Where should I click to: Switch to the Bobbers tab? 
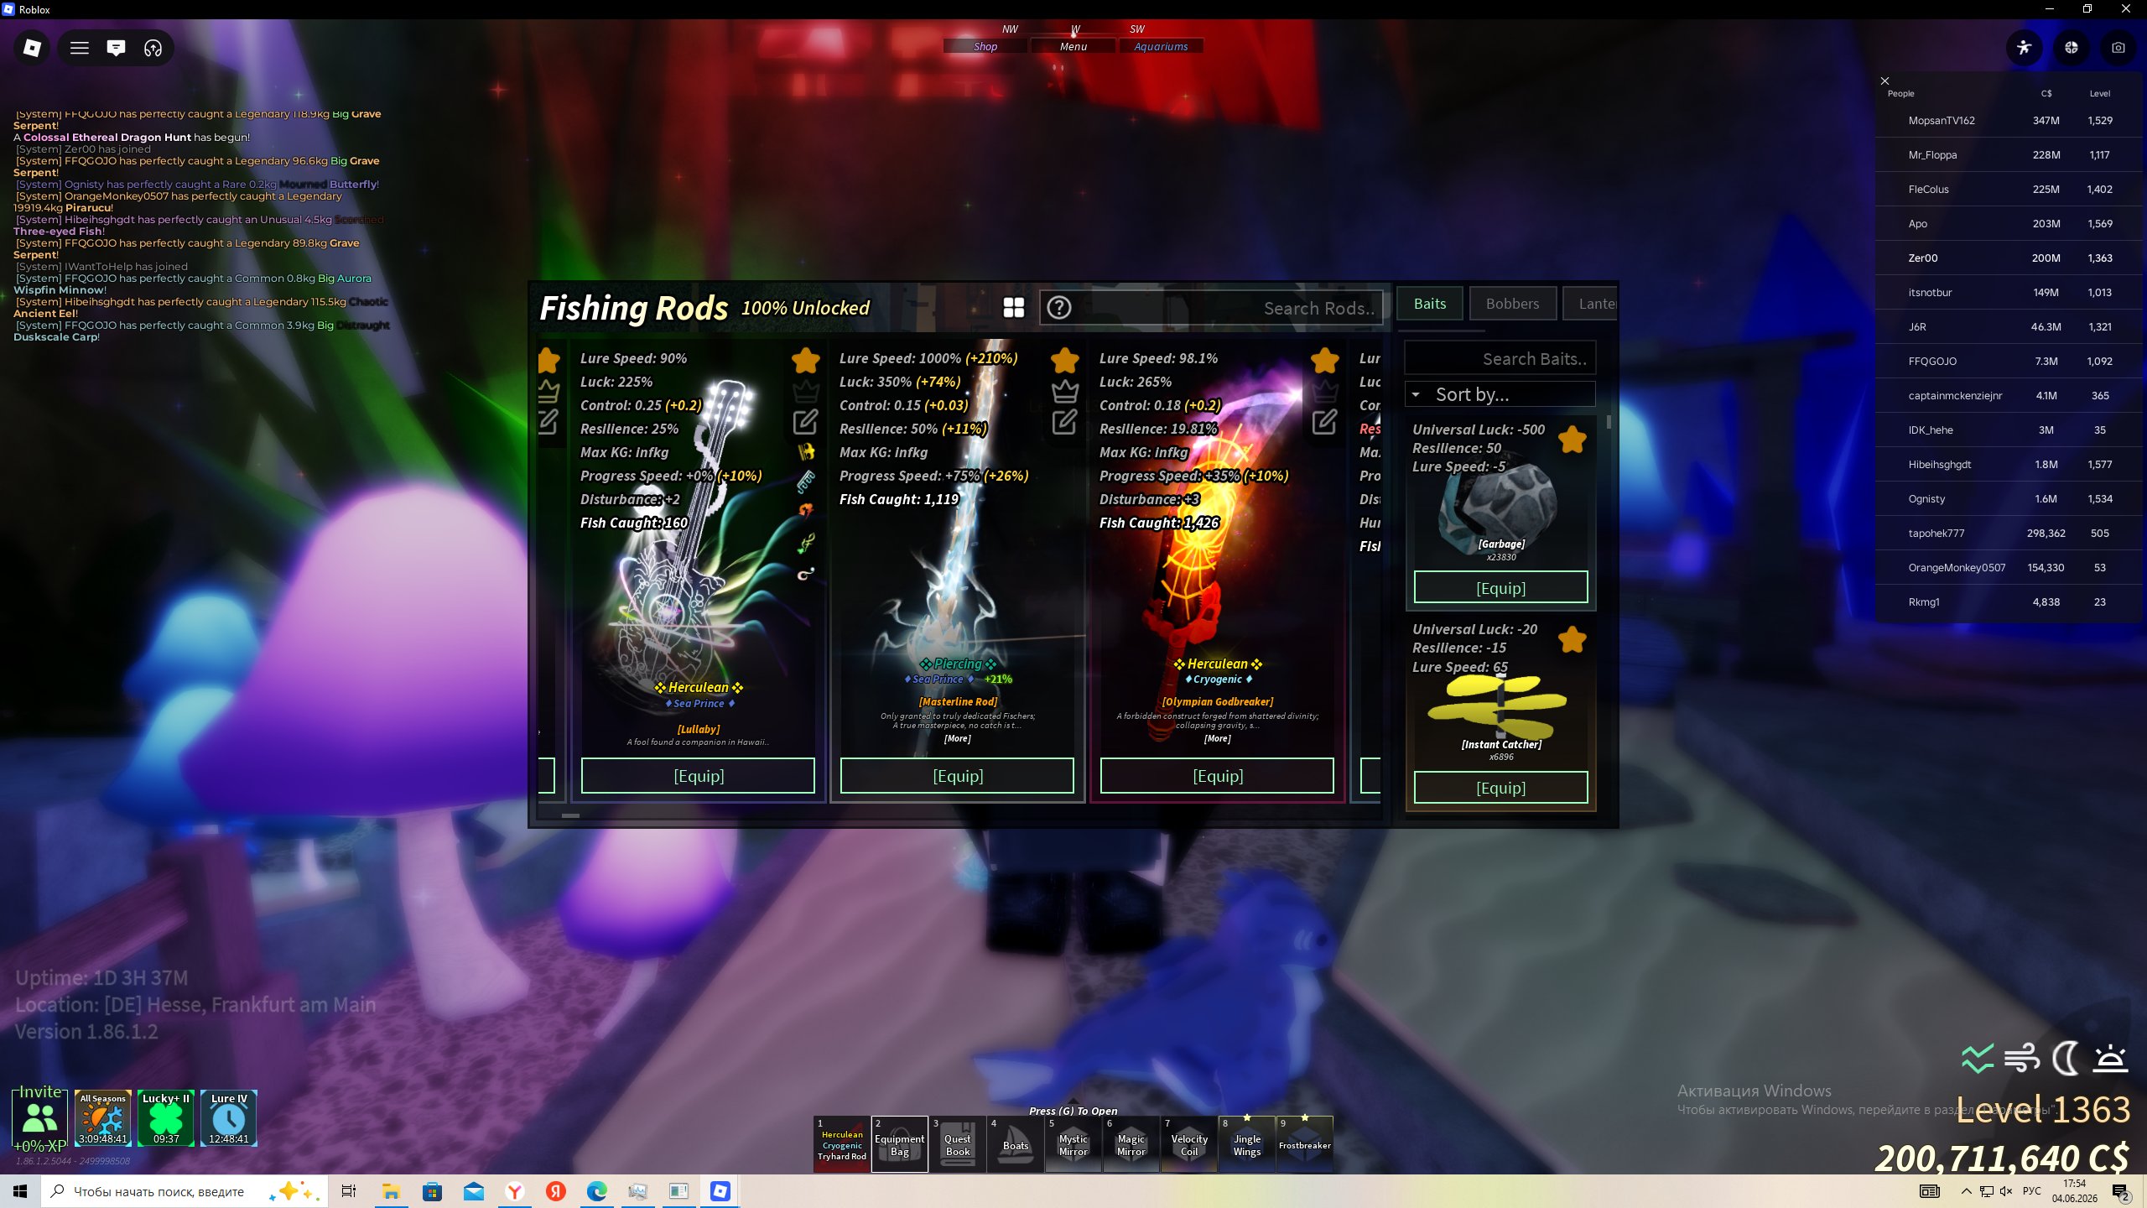(1513, 304)
